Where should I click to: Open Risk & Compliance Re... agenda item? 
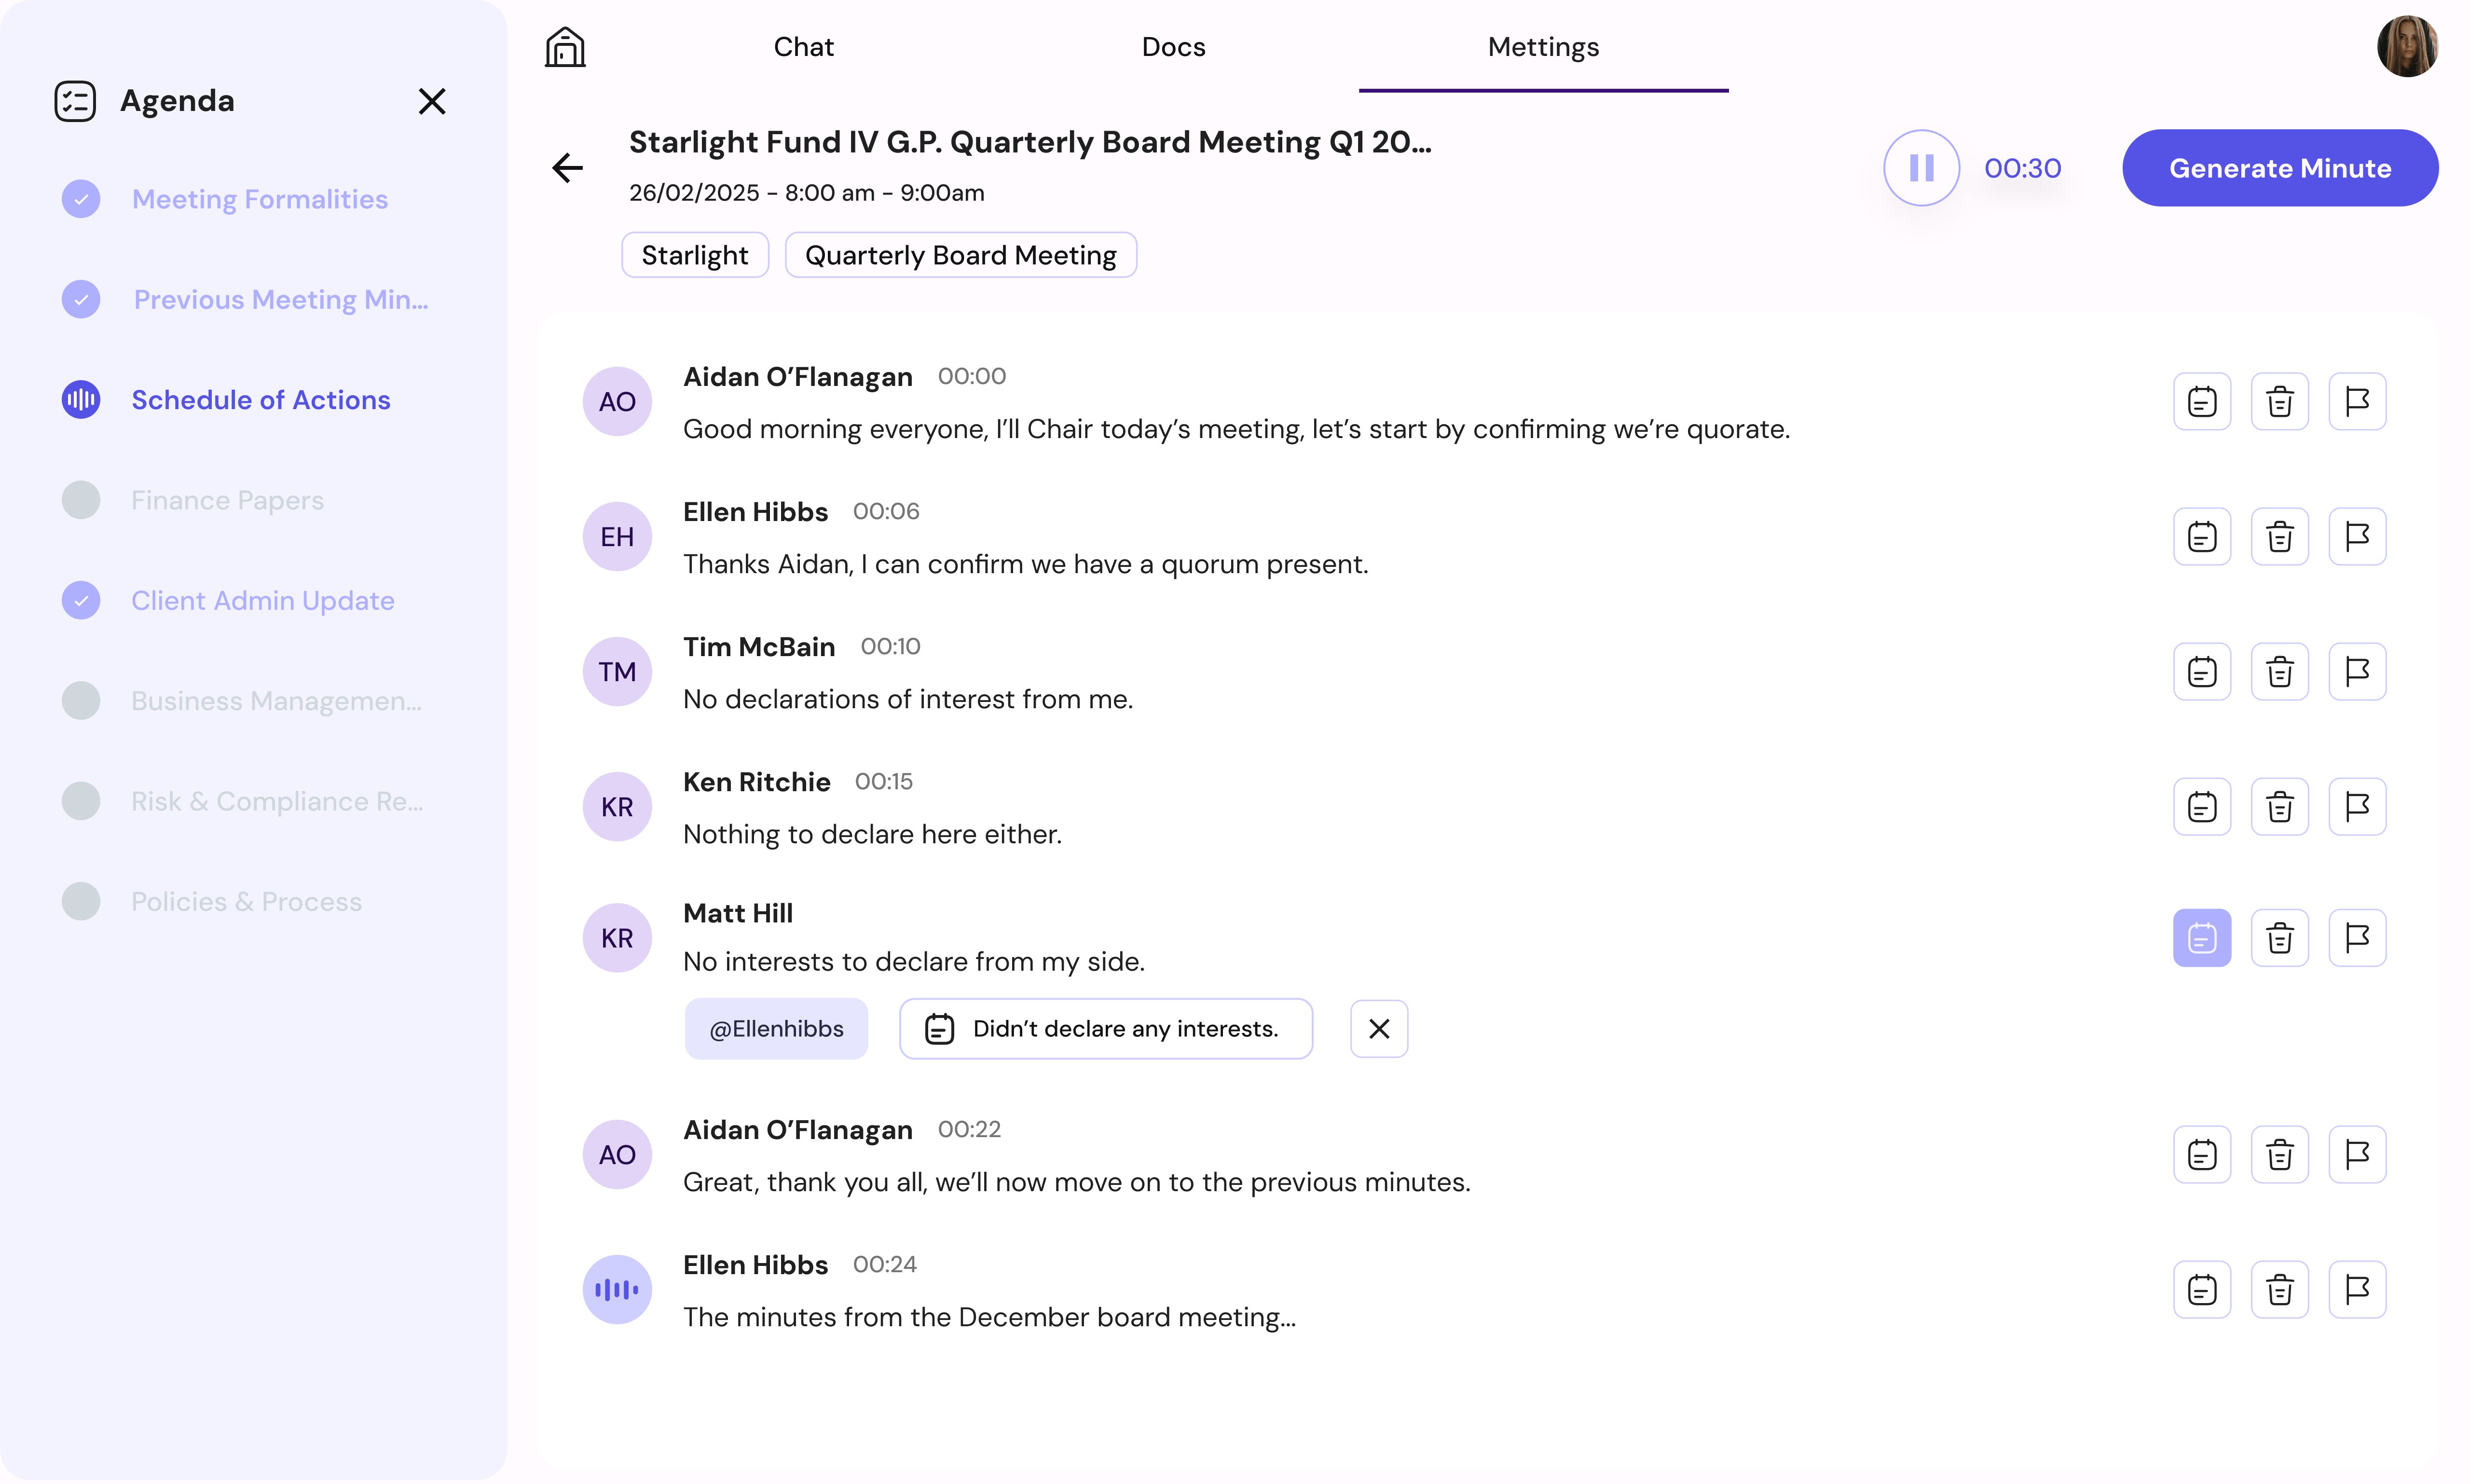(x=278, y=801)
